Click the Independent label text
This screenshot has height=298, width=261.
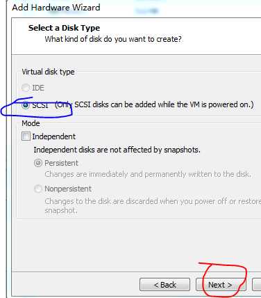click(x=54, y=136)
